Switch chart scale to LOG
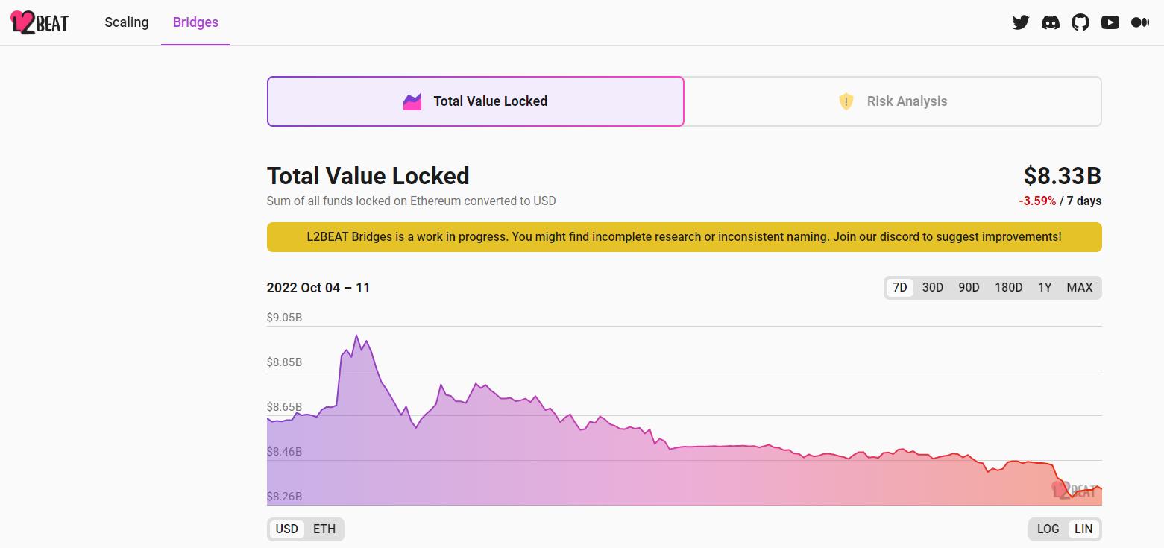1164x548 pixels. [x=1048, y=529]
